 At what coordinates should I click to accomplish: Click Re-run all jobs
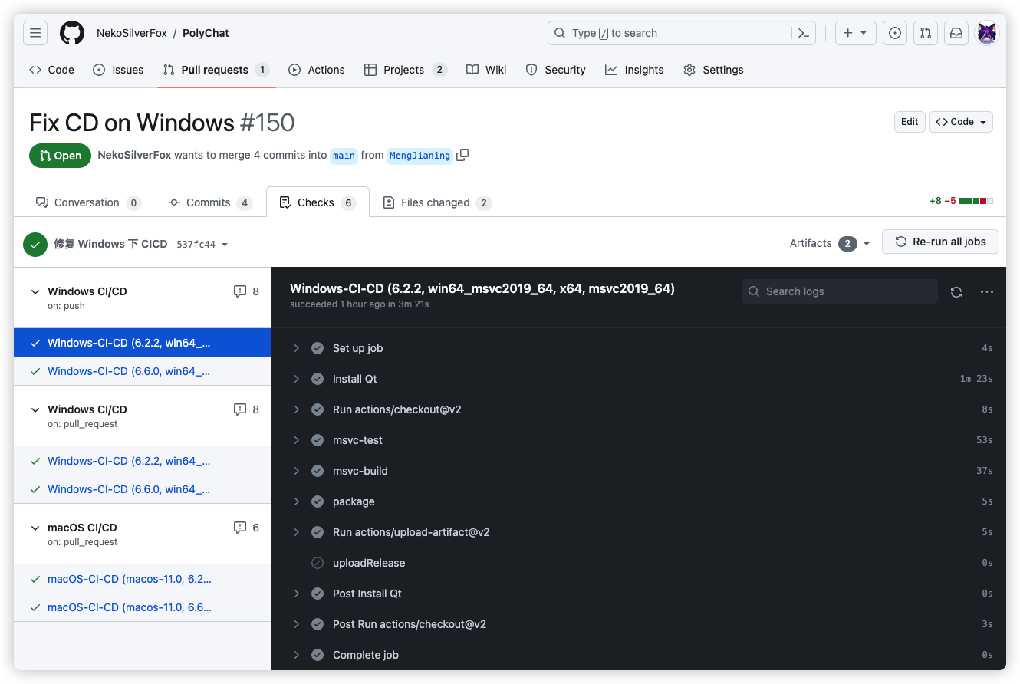[940, 242]
